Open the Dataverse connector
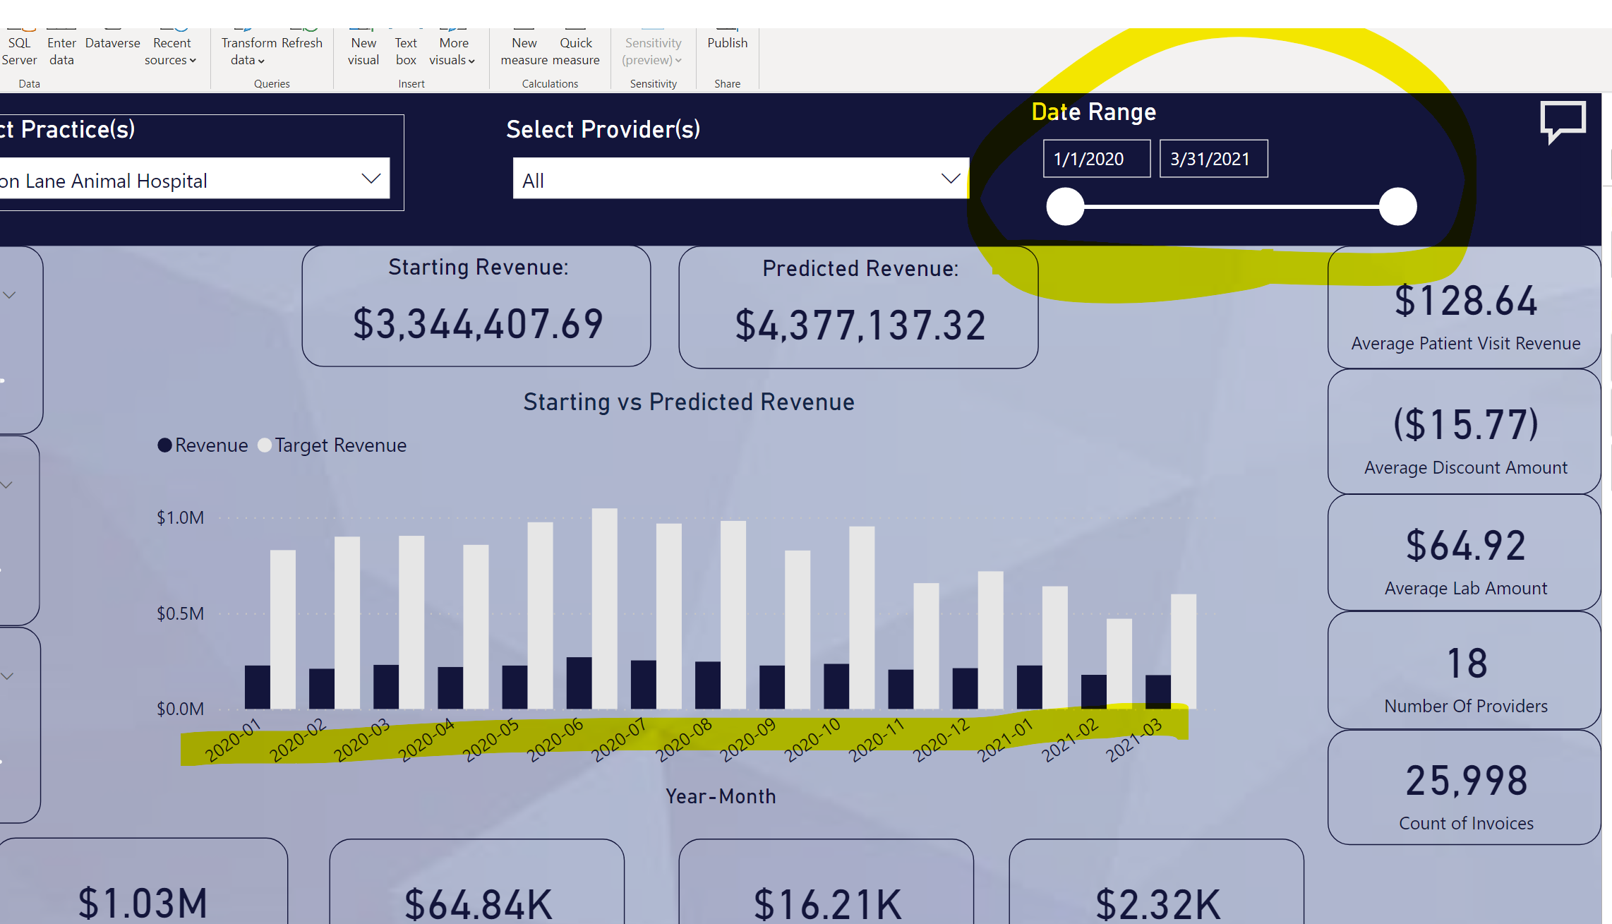Image resolution: width=1612 pixels, height=924 pixels. 113,43
